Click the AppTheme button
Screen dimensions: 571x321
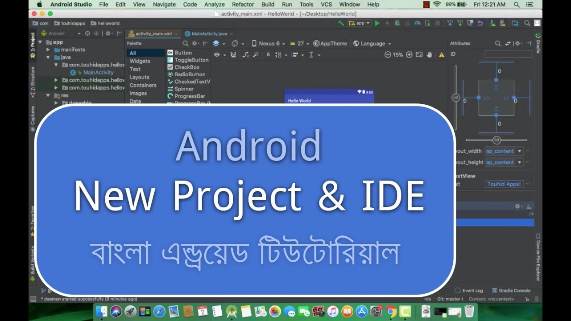coord(330,44)
